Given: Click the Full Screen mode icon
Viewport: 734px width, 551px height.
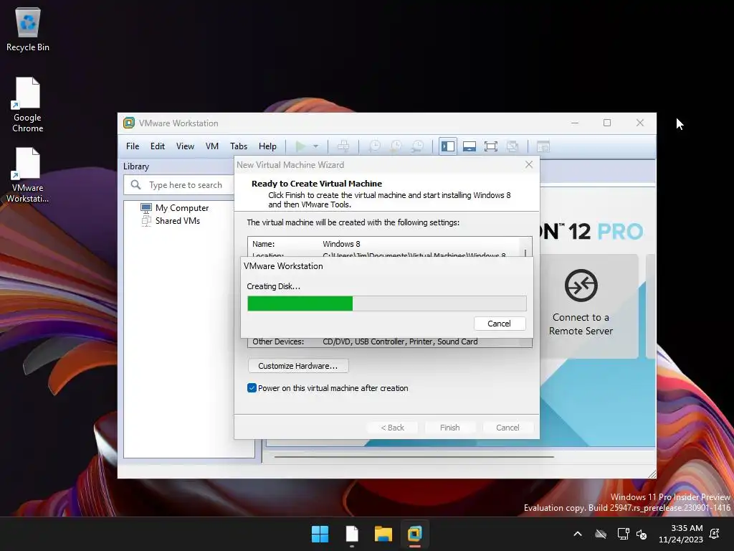Looking at the screenshot, I should [490, 146].
